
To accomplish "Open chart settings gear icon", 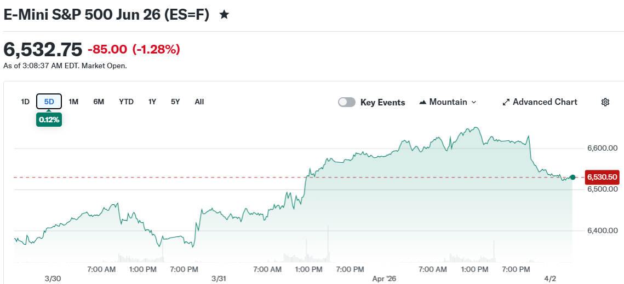I will [605, 102].
